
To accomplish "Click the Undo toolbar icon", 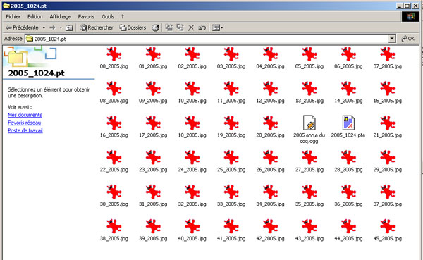I will tap(202, 27).
